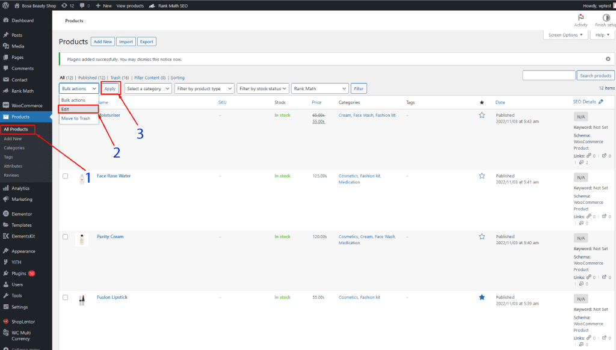Check the Fusion Lipstick product checkbox

click(65, 298)
